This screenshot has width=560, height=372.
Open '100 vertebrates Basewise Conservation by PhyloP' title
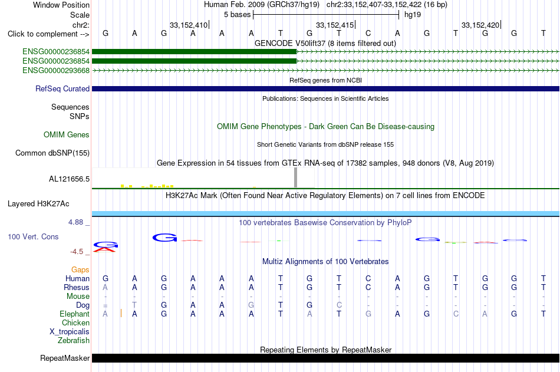tap(325, 223)
